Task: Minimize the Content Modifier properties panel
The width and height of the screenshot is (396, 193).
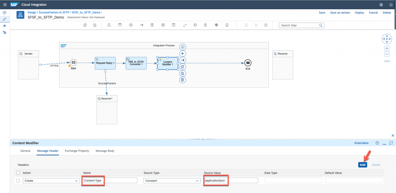Action: (384, 143)
